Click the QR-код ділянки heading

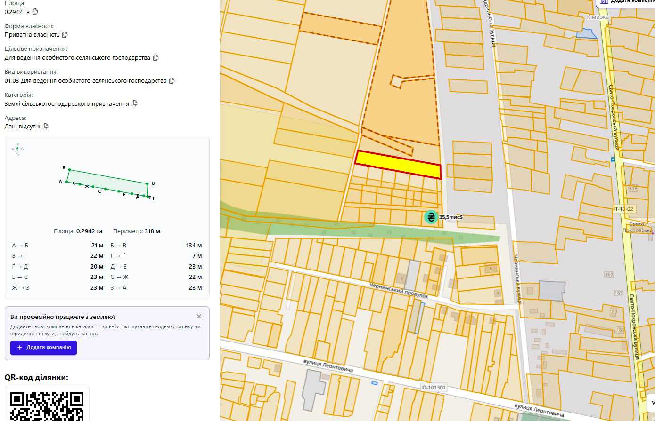(36, 377)
